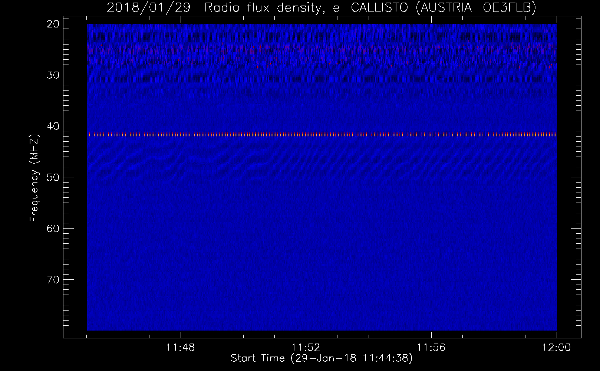Click the '60' frequency tick label

[53, 228]
